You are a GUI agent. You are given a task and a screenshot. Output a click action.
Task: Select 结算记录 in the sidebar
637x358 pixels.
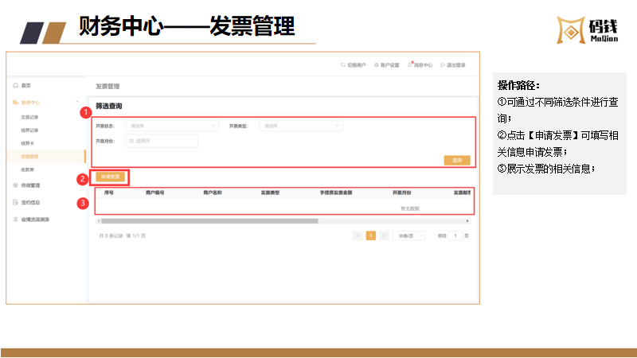click(29, 130)
